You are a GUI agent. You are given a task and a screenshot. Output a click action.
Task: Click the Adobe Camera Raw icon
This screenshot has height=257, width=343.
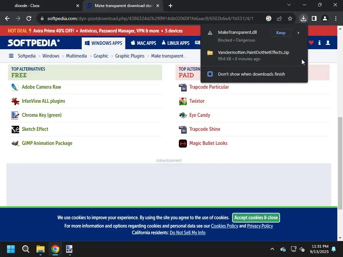[x=15, y=87]
